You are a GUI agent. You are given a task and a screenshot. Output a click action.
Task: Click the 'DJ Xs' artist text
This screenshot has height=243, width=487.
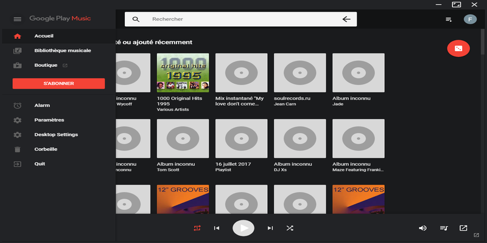coord(280,170)
